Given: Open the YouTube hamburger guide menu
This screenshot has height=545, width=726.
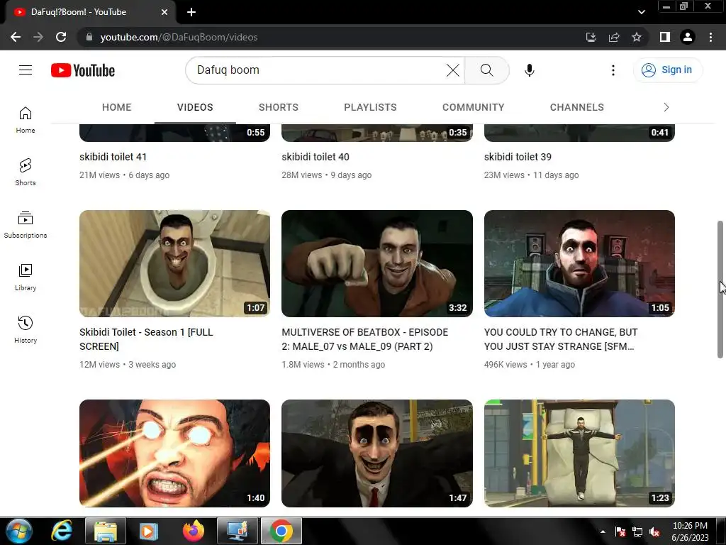Looking at the screenshot, I should click(x=26, y=70).
